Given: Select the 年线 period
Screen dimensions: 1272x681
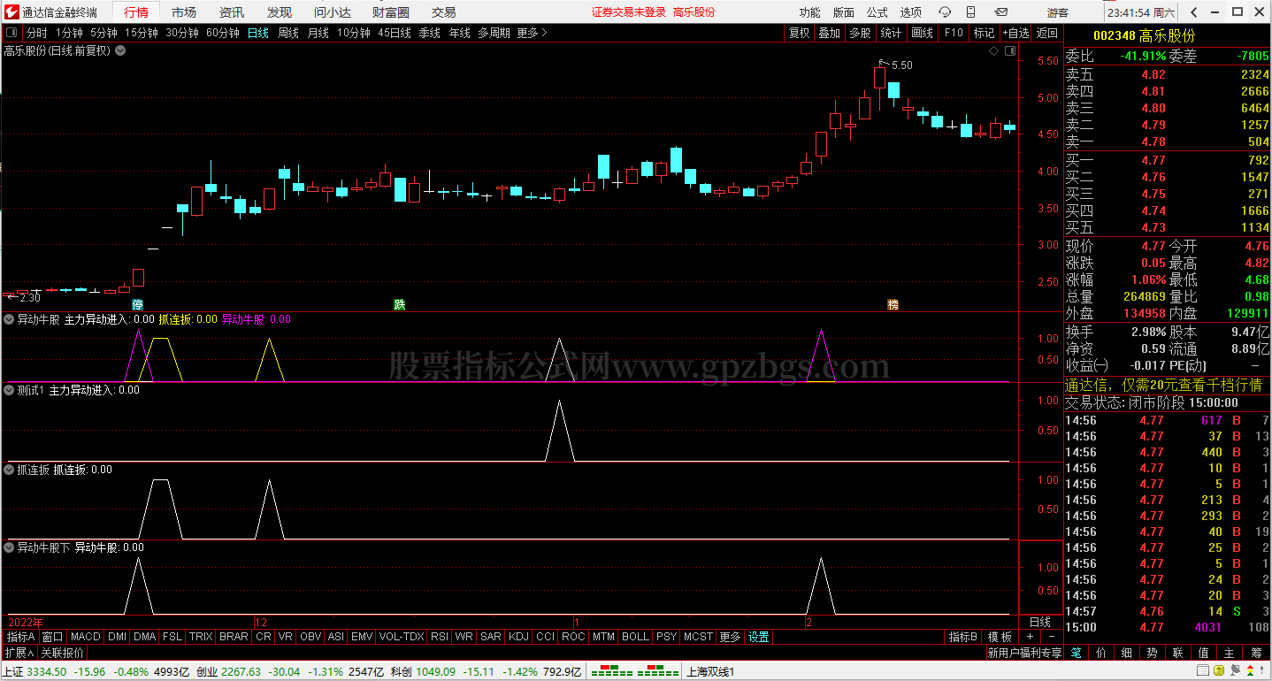Looking at the screenshot, I should click(x=460, y=33).
